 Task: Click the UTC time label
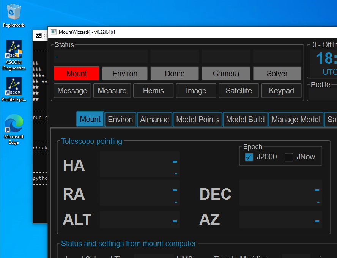(x=330, y=72)
